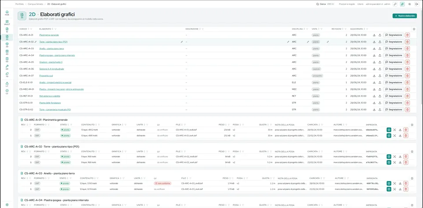Open the LC section in sidebar
This screenshot has height=208, width=423.
(7, 84)
